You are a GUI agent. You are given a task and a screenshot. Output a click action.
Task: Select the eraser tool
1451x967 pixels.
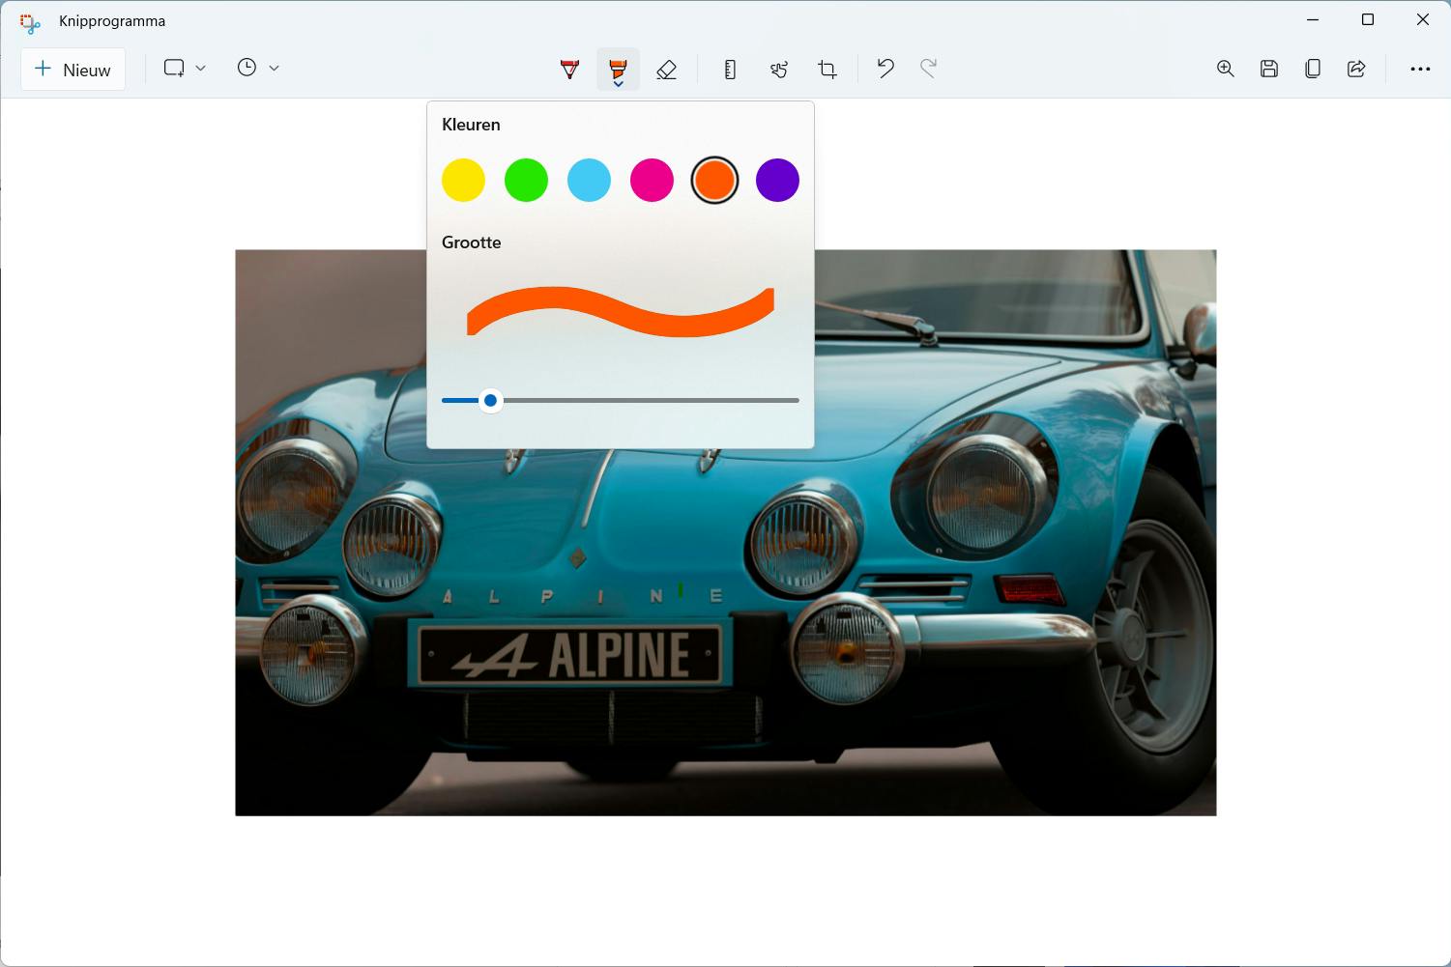pos(666,69)
